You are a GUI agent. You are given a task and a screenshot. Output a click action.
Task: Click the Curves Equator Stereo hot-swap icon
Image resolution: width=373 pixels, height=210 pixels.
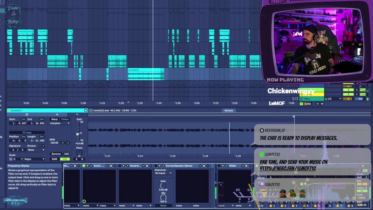(200, 166)
